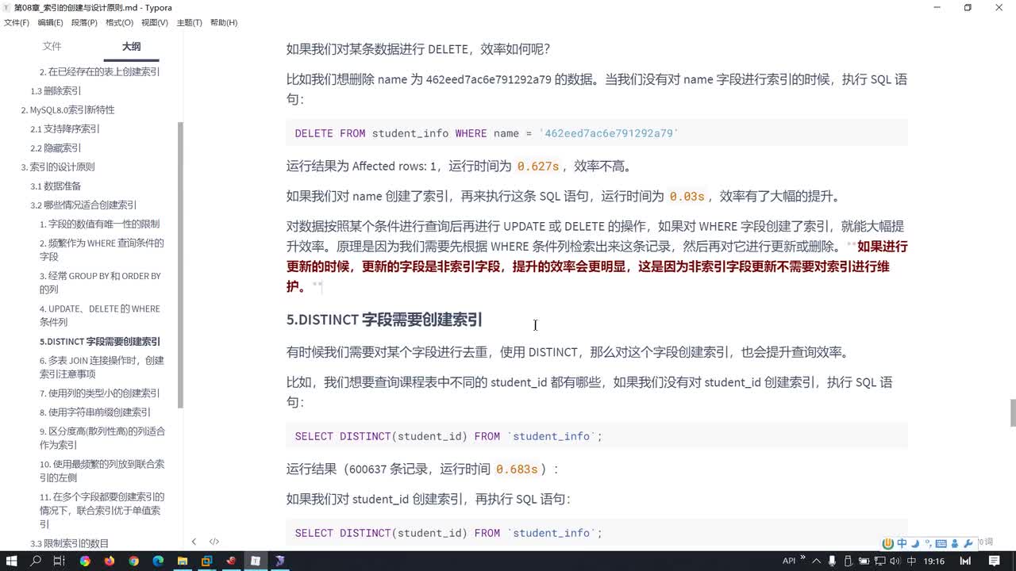Go to outline item 10. 使用最频繁的列放到联合索引的左侧
The height and width of the screenshot is (571, 1016).
(x=102, y=470)
